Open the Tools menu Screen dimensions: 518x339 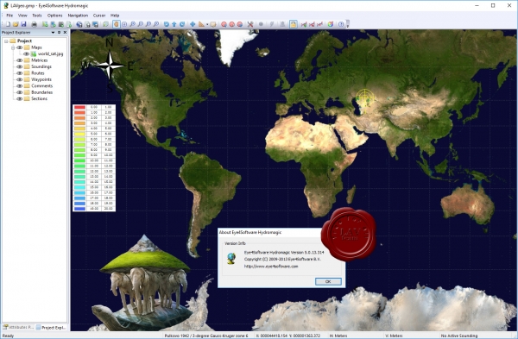coord(37,16)
